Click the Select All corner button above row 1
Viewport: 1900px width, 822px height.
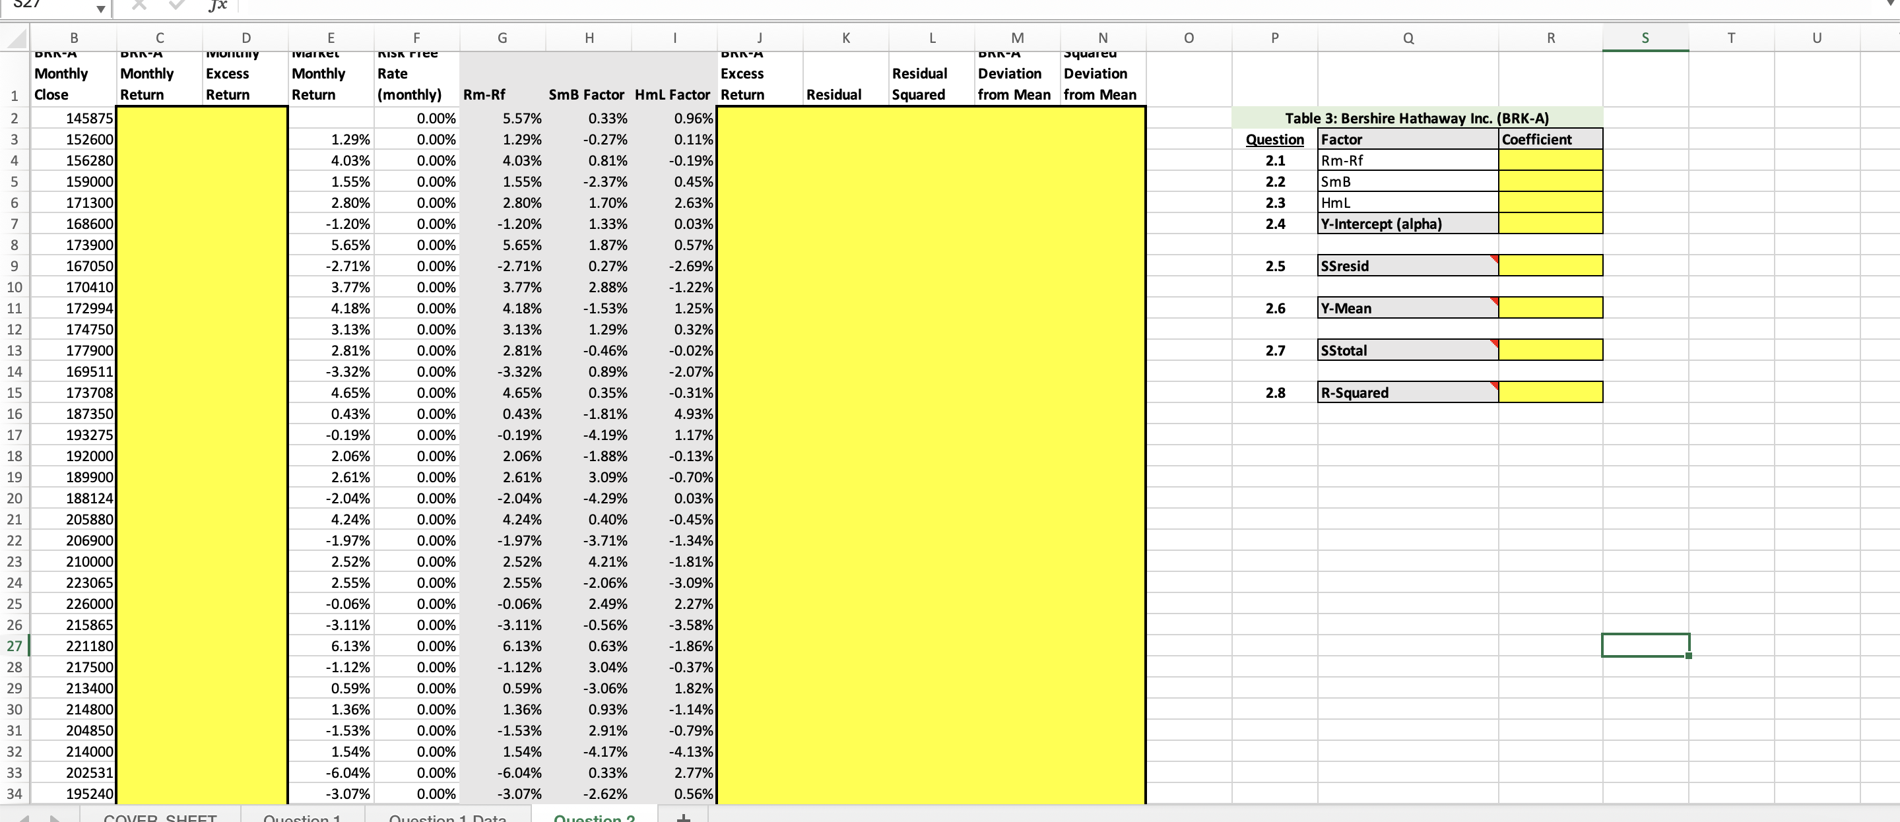tap(15, 38)
